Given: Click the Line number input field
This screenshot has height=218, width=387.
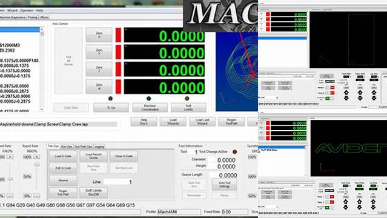Looking at the screenshot, I should (x=118, y=182).
